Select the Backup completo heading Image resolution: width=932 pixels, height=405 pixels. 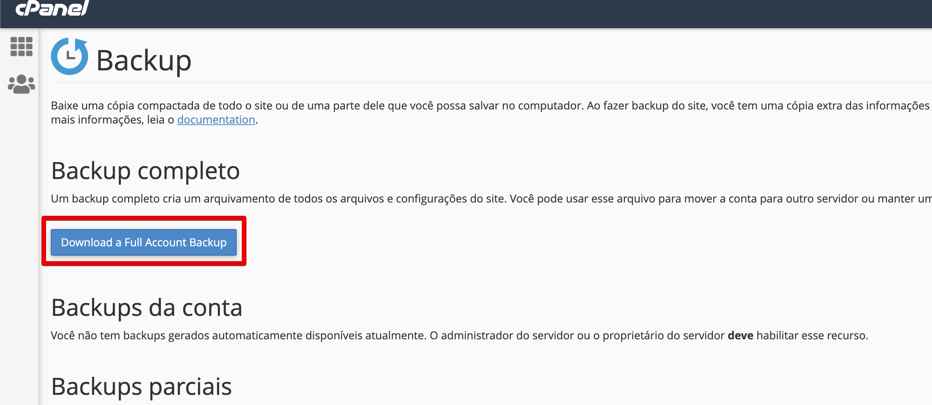(x=145, y=171)
